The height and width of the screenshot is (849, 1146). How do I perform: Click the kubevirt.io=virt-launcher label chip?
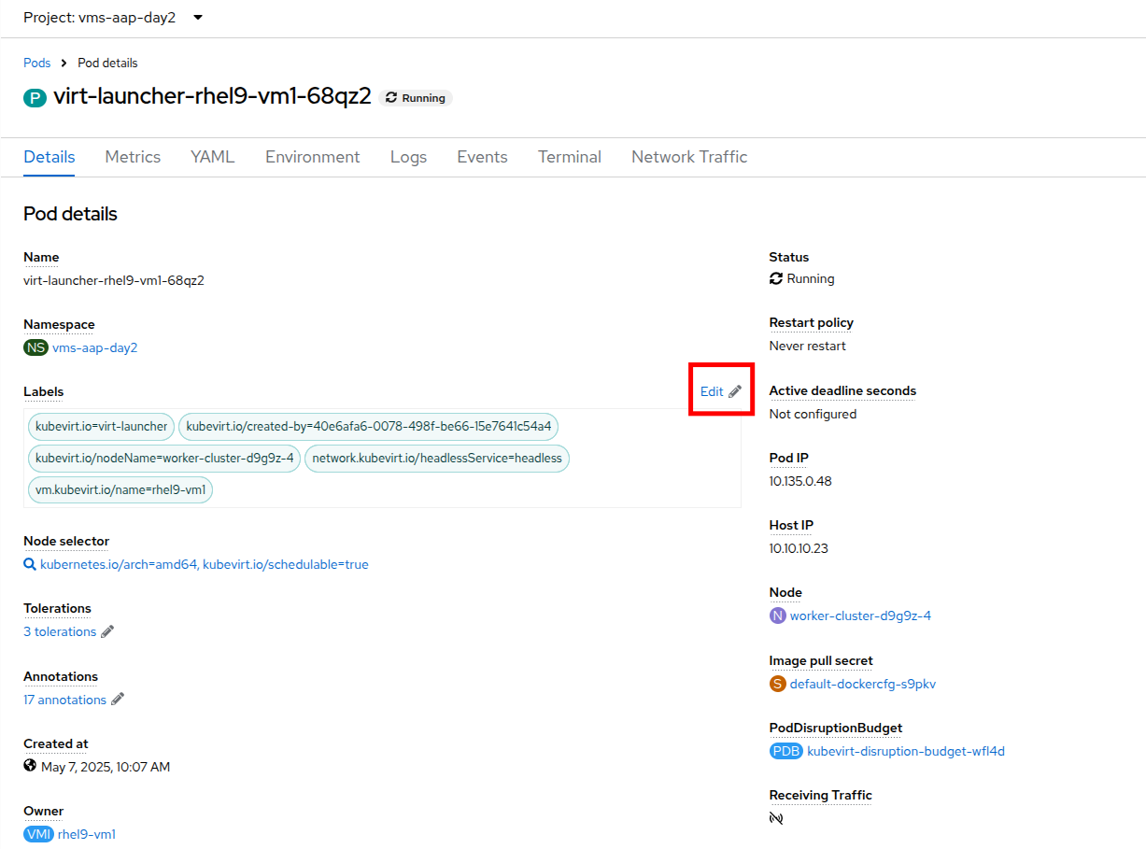coord(101,427)
